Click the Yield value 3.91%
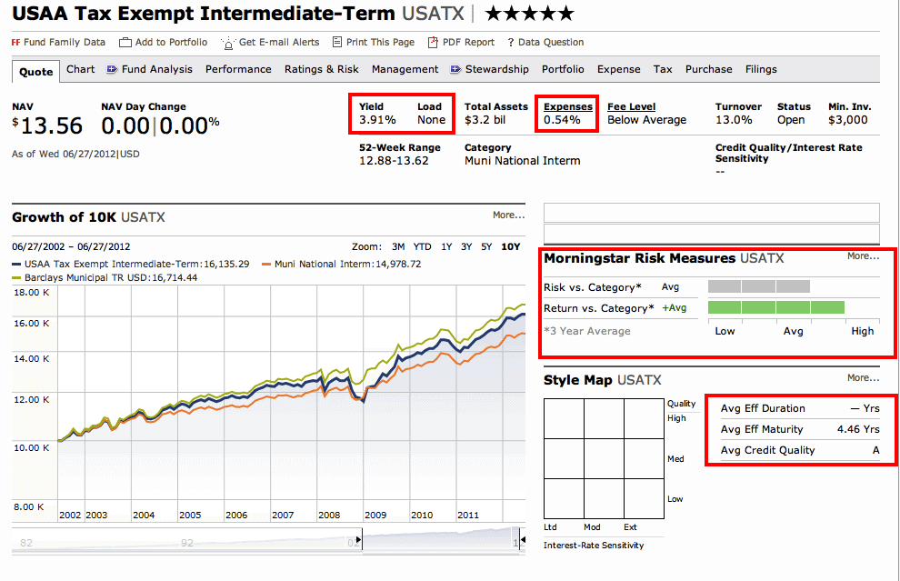Viewport: 900px width, 581px height. click(377, 120)
